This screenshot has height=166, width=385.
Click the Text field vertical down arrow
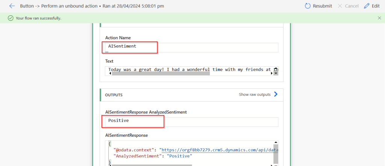[x=276, y=73]
